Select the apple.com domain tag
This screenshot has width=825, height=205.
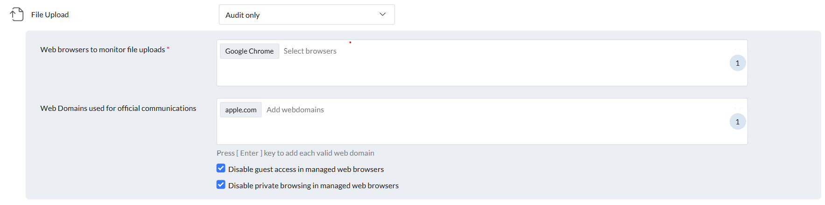240,110
